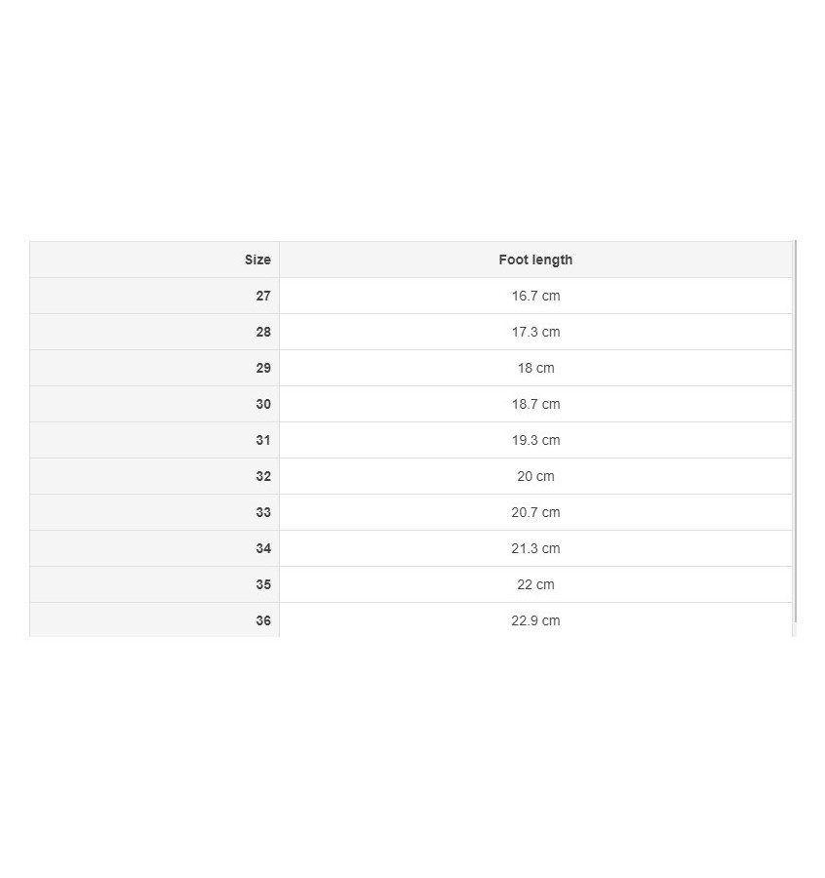Select the size 28 row label
The height and width of the screenshot is (878, 825).
click(x=263, y=332)
